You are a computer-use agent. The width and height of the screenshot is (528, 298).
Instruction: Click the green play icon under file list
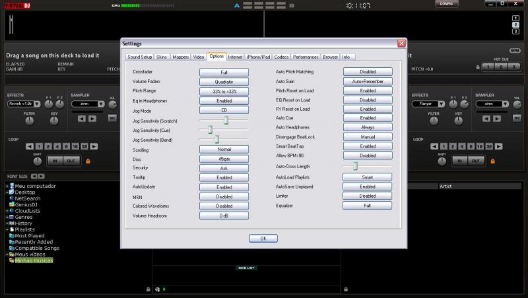click(x=164, y=289)
